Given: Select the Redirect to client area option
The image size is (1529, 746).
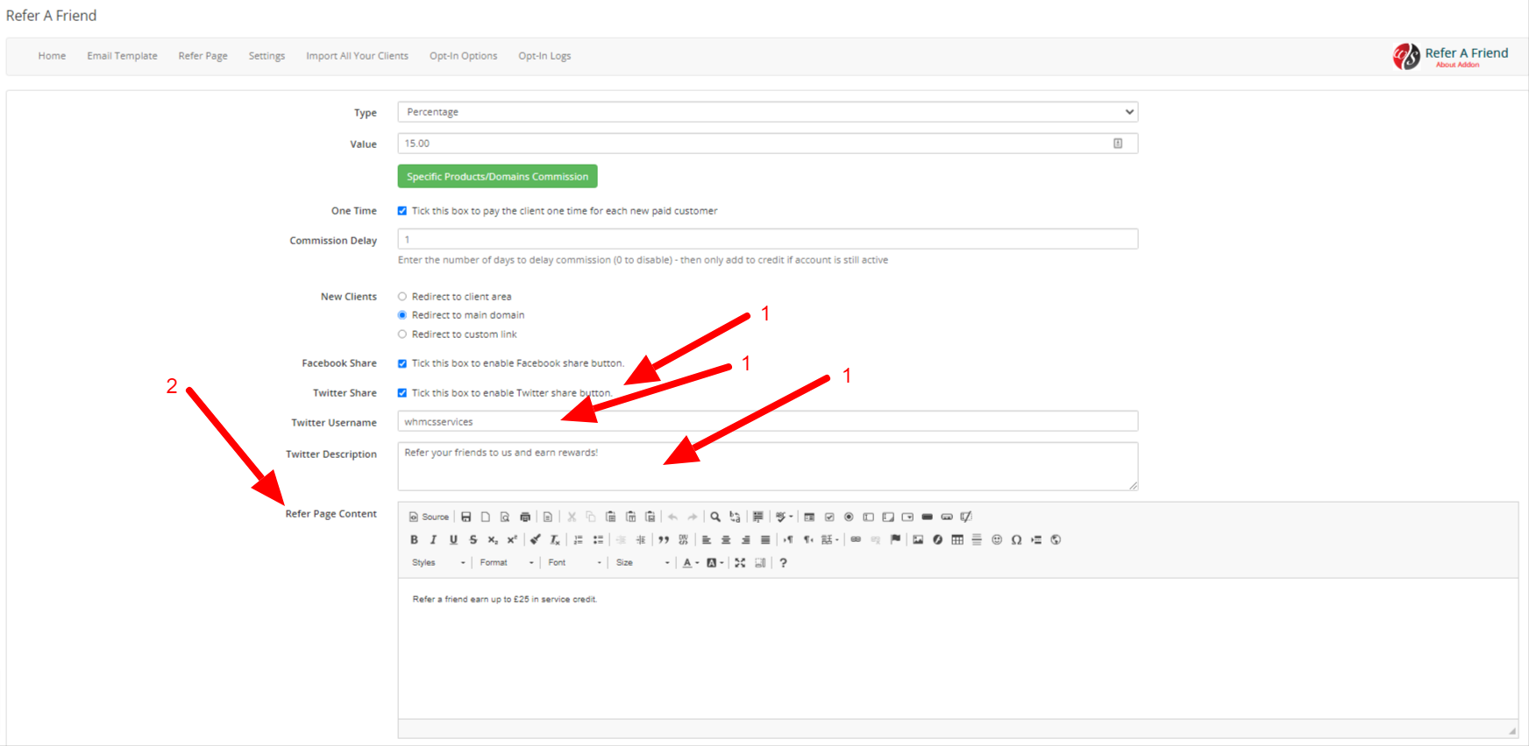Looking at the screenshot, I should pyautogui.click(x=402, y=297).
